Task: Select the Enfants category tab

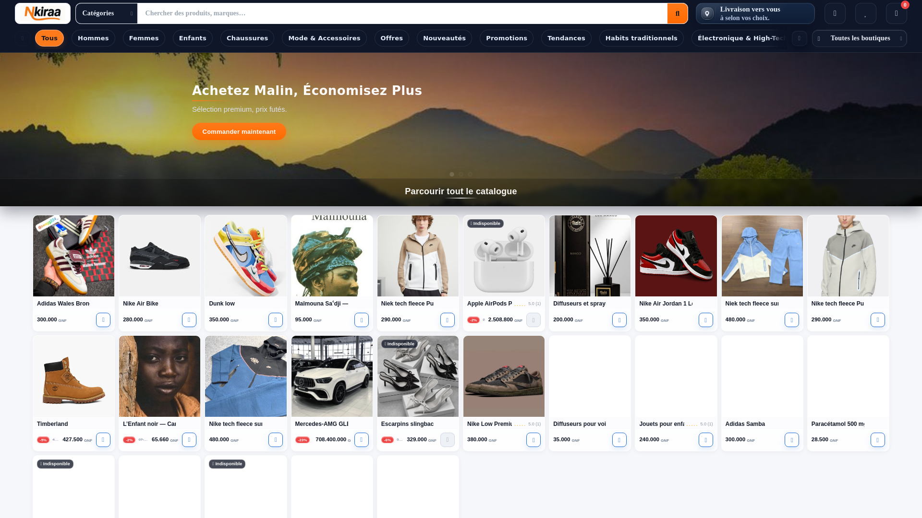Action: click(193, 38)
